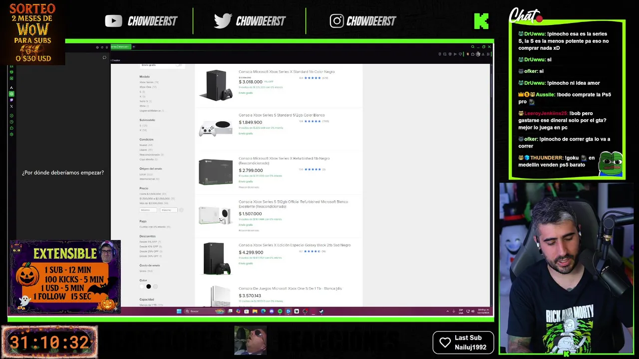The height and width of the screenshot is (359, 639).
Task: Open listing Xbox Series X Standard 1tb Color Negro
Action: coord(287,72)
